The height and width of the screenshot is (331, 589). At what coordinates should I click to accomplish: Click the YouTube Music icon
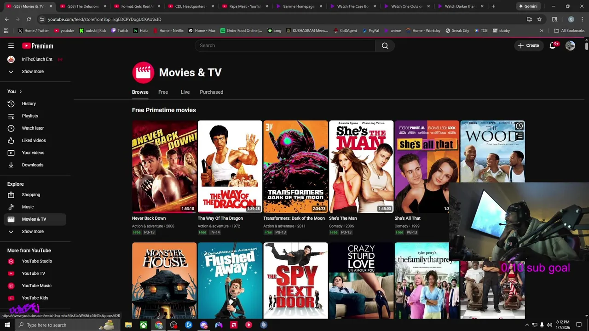[x=11, y=285]
